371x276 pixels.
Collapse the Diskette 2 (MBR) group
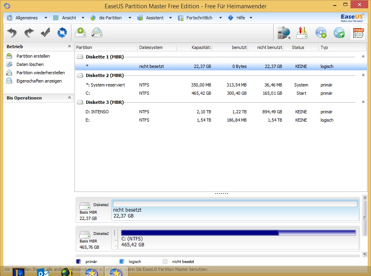[x=363, y=75]
